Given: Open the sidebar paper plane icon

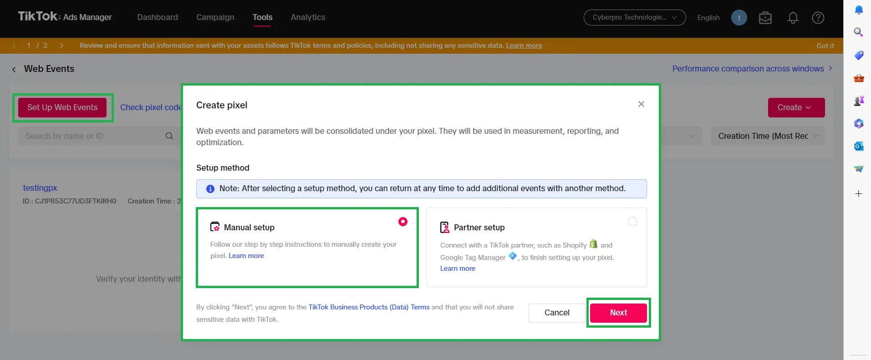Looking at the screenshot, I should pyautogui.click(x=859, y=169).
